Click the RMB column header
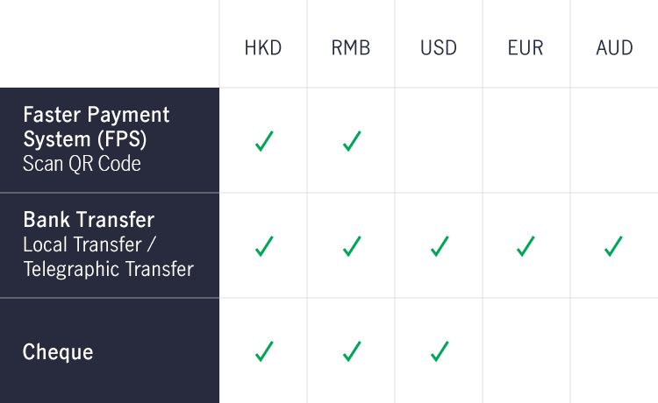The image size is (658, 403). point(351,48)
